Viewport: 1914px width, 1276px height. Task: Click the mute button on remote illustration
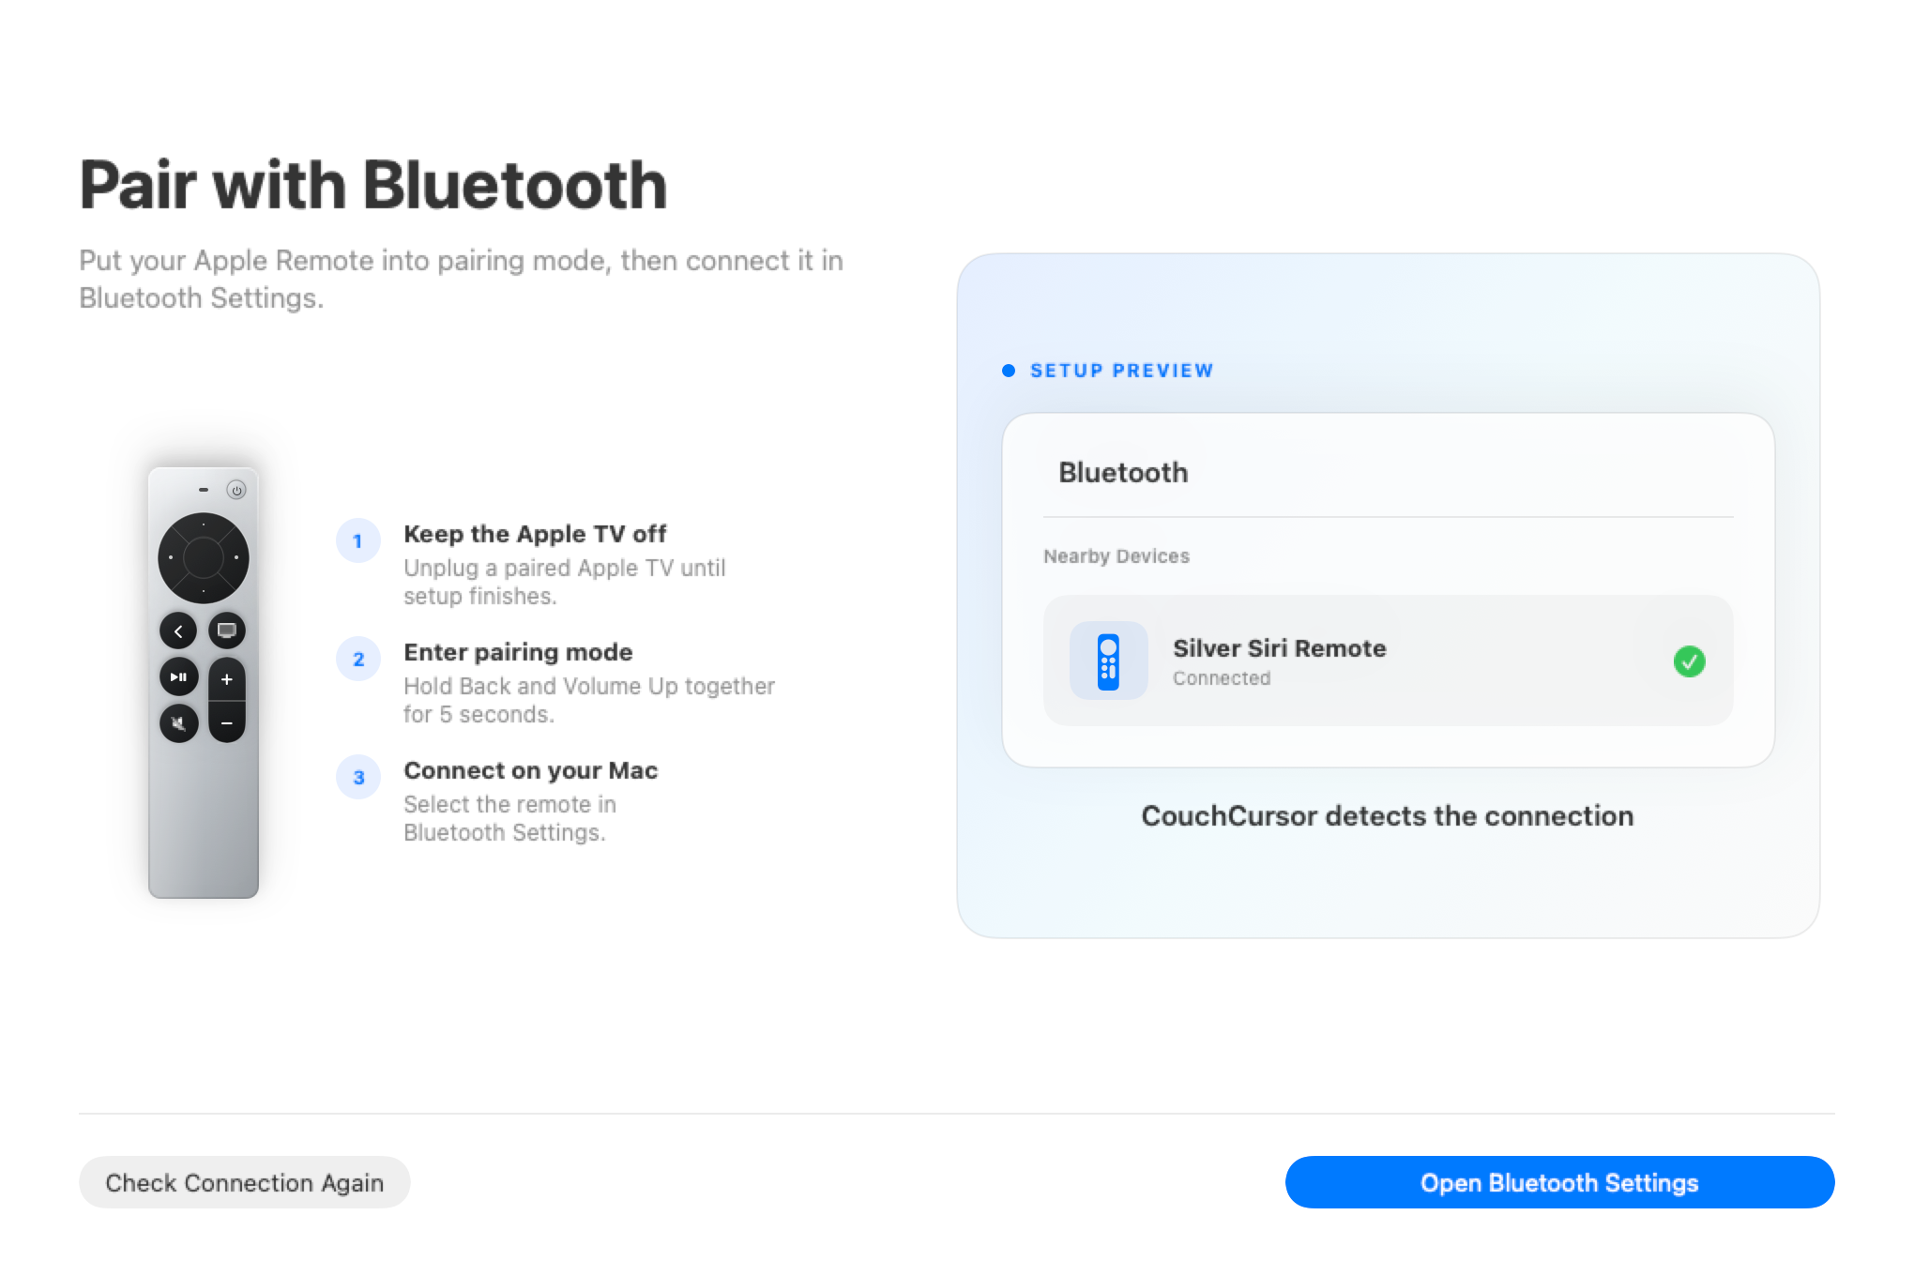pos(178,723)
